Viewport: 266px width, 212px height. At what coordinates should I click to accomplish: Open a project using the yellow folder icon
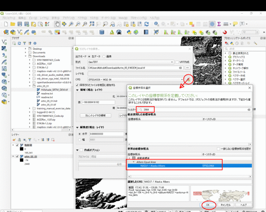(x=13, y=24)
